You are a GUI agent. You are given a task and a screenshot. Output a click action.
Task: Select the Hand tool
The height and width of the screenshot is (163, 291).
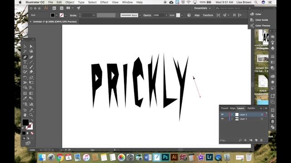25,115
